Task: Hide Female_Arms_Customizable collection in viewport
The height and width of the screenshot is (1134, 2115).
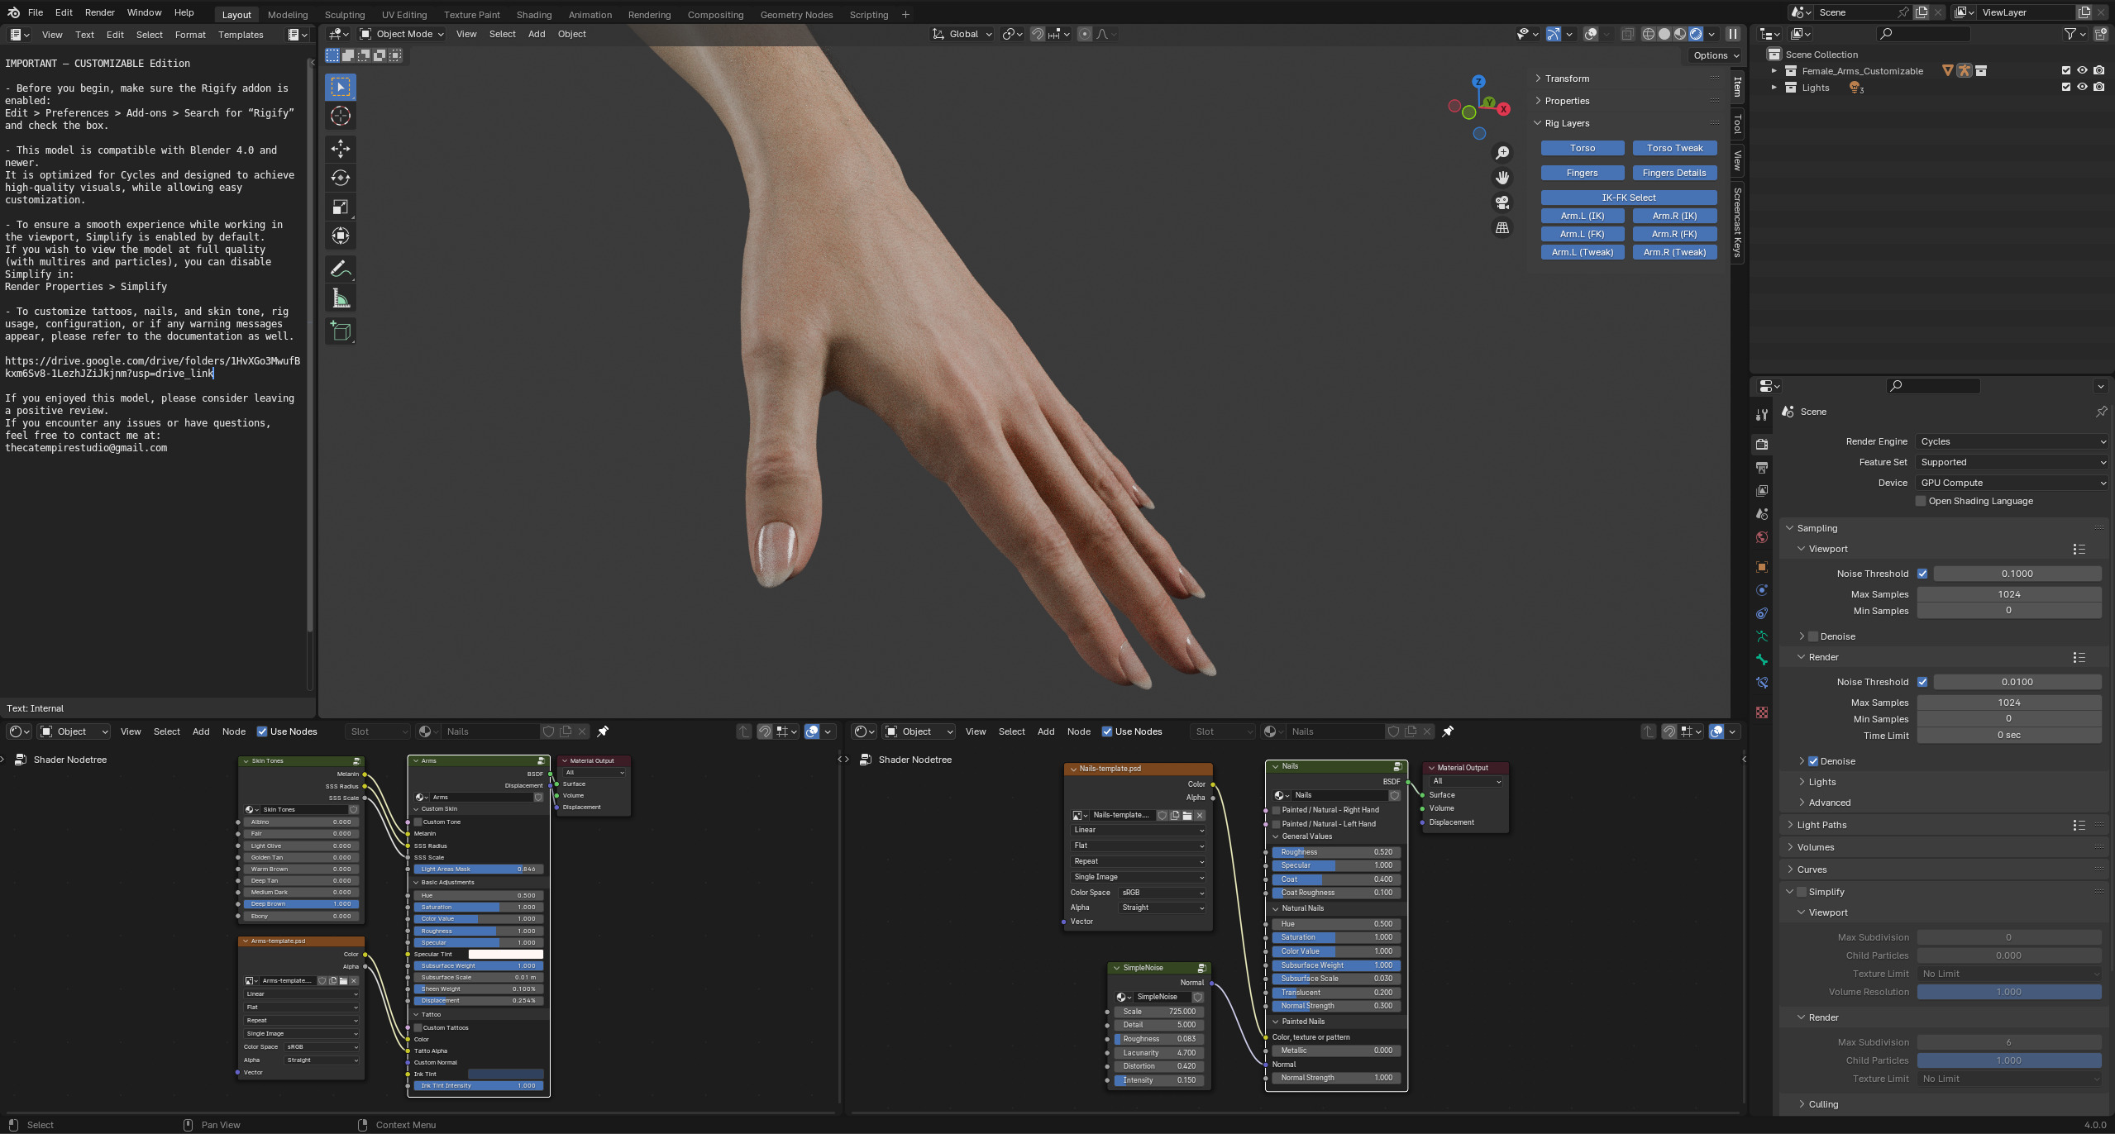Action: click(x=2082, y=70)
